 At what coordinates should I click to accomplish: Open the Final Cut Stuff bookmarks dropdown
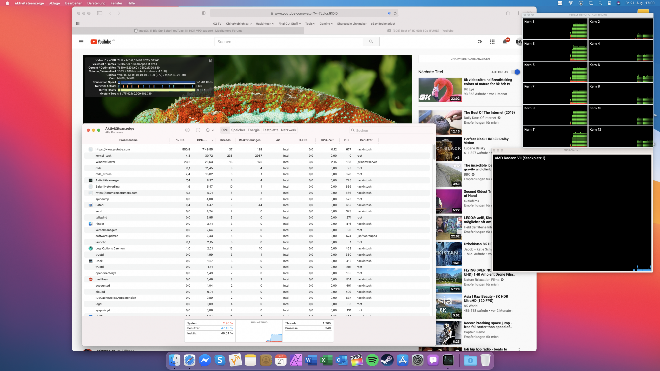[289, 24]
